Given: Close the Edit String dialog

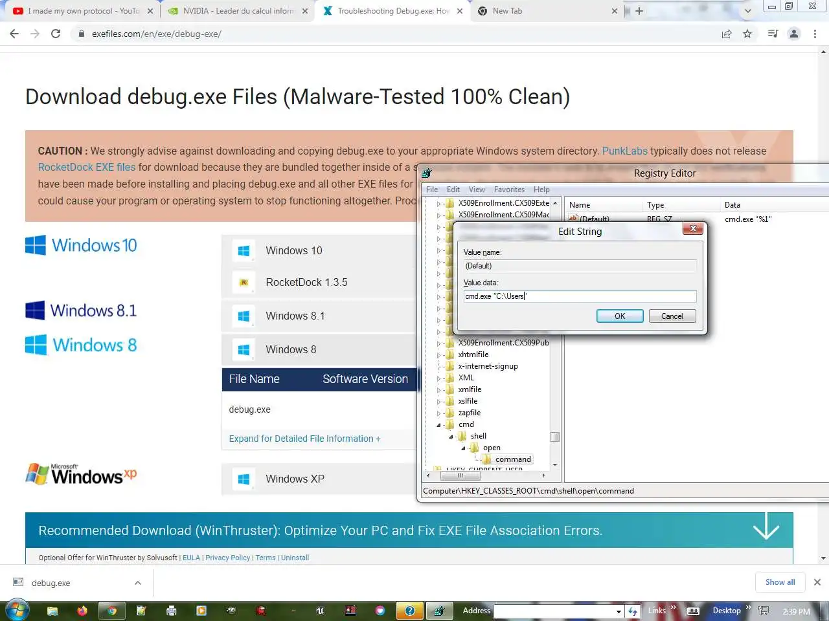Looking at the screenshot, I should coord(693,228).
